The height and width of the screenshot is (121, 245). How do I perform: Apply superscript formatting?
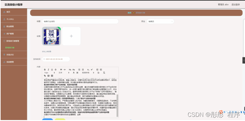(92, 70)
